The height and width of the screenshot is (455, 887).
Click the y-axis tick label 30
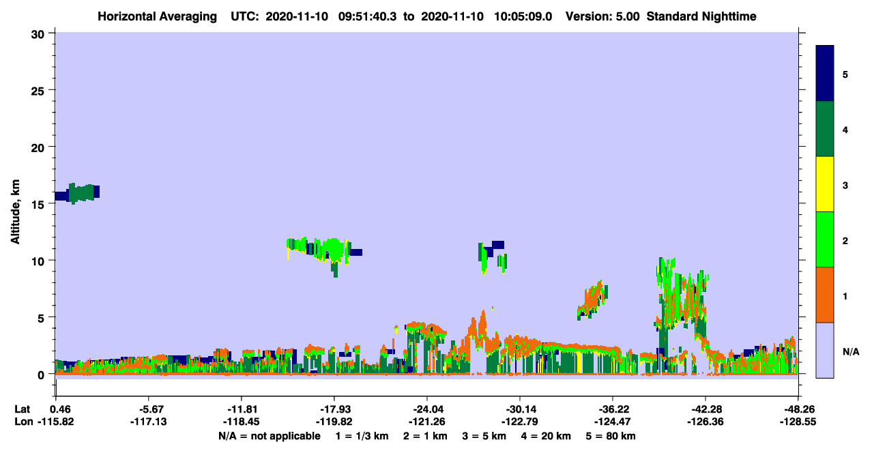40,33
